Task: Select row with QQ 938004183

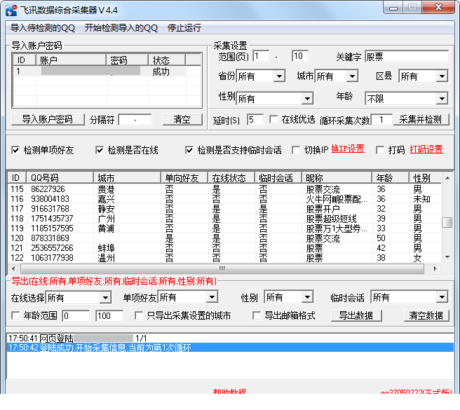Action: tap(224, 199)
